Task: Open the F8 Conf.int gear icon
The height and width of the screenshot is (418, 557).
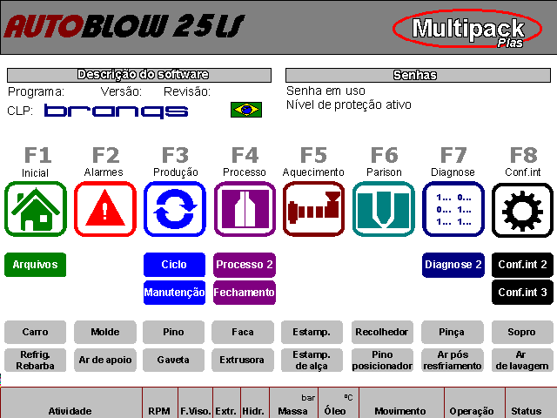Action: click(x=522, y=210)
